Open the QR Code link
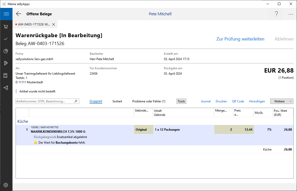 tap(238, 101)
